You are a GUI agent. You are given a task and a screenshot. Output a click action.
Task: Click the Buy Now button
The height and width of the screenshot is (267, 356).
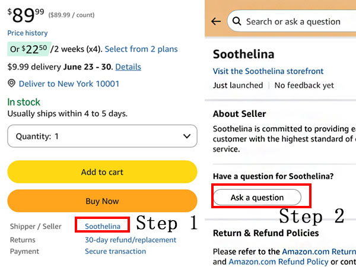[x=102, y=201]
